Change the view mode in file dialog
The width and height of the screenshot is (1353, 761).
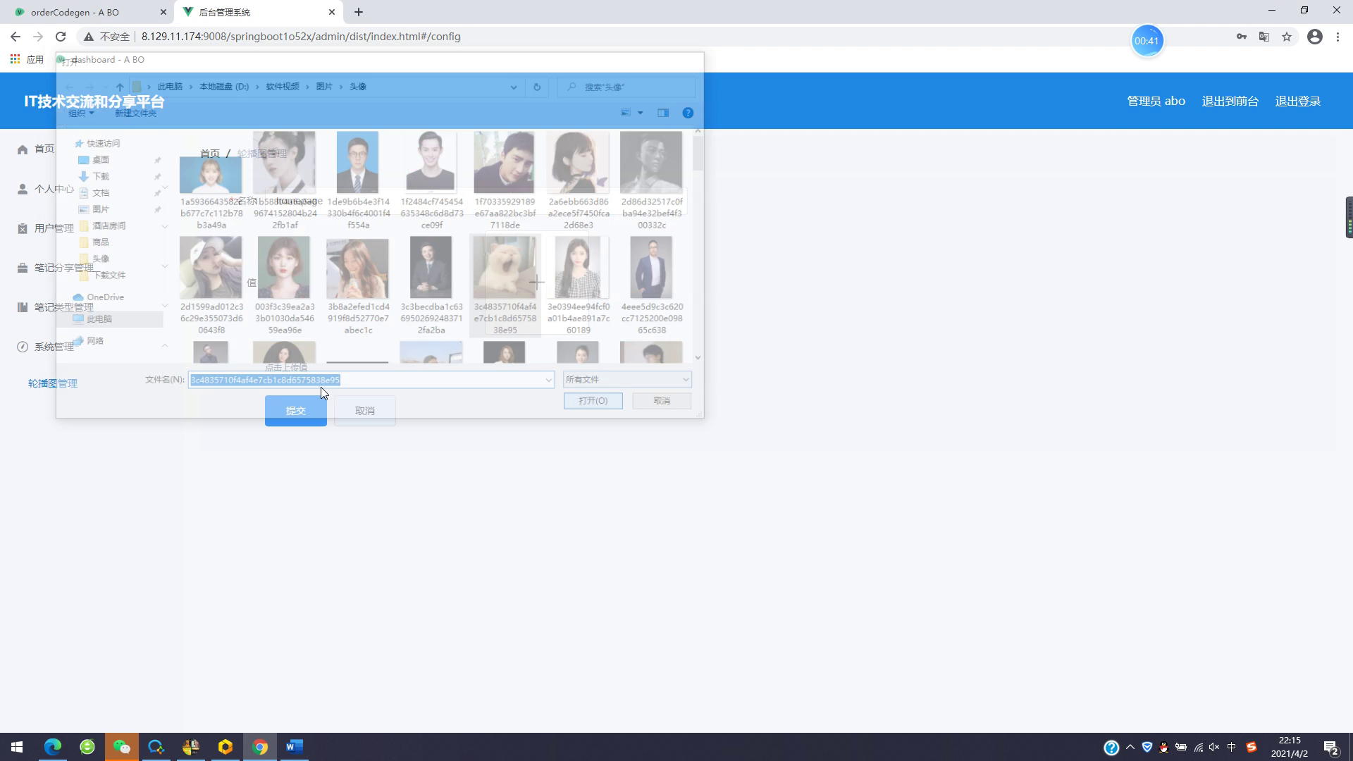625,113
